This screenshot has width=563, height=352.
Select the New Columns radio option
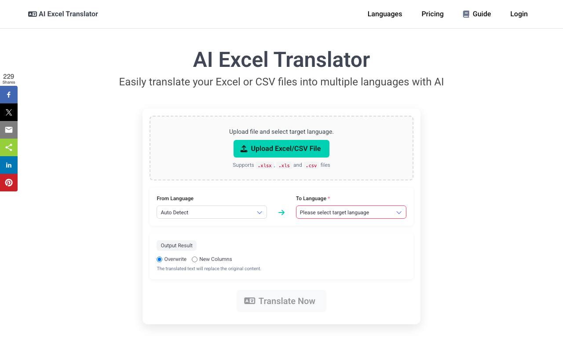pos(194,260)
